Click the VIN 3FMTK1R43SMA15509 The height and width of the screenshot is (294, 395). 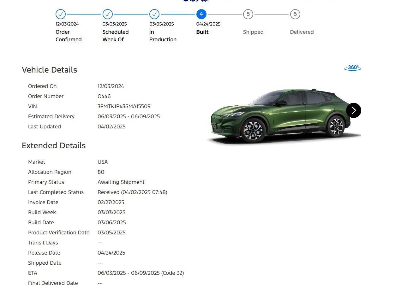click(124, 106)
